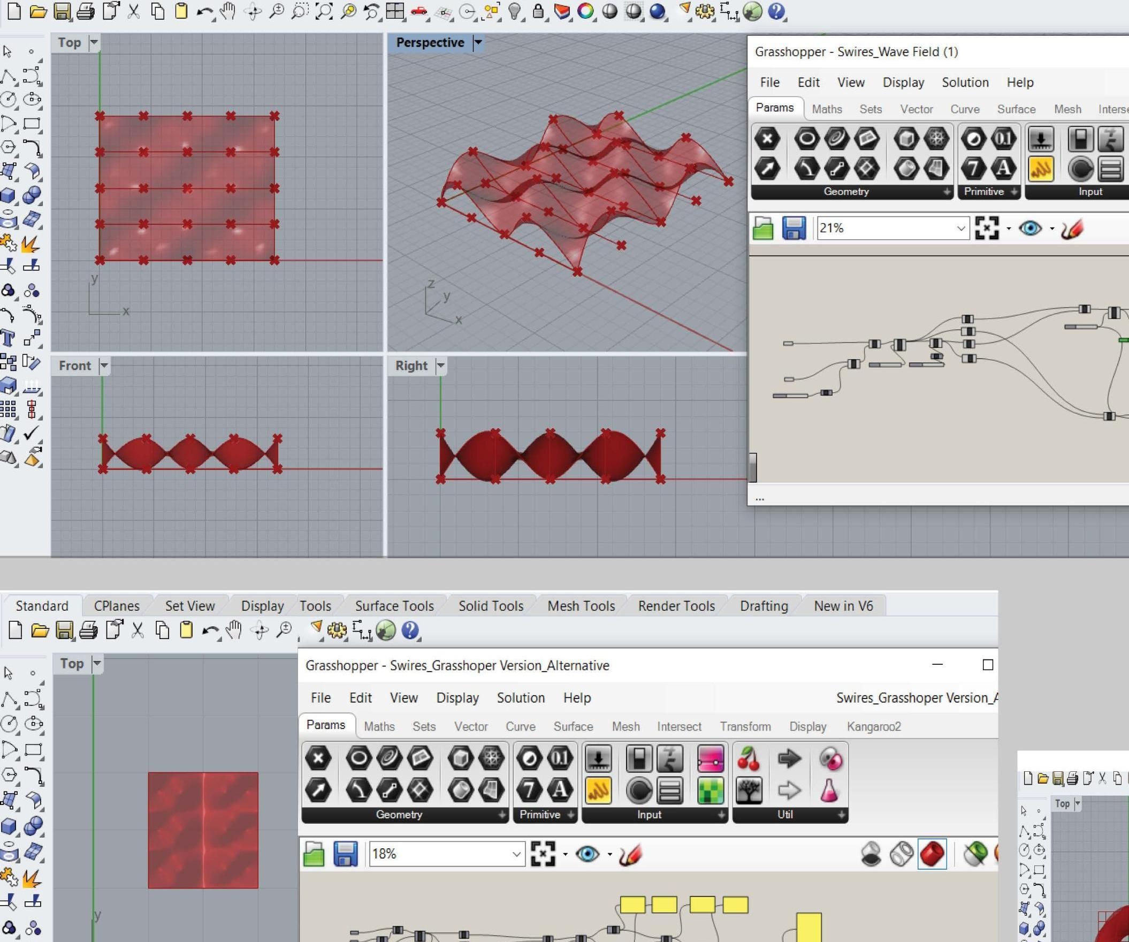Click the Right viewport title label
Viewport: 1129px width, 942px height.
coord(411,366)
